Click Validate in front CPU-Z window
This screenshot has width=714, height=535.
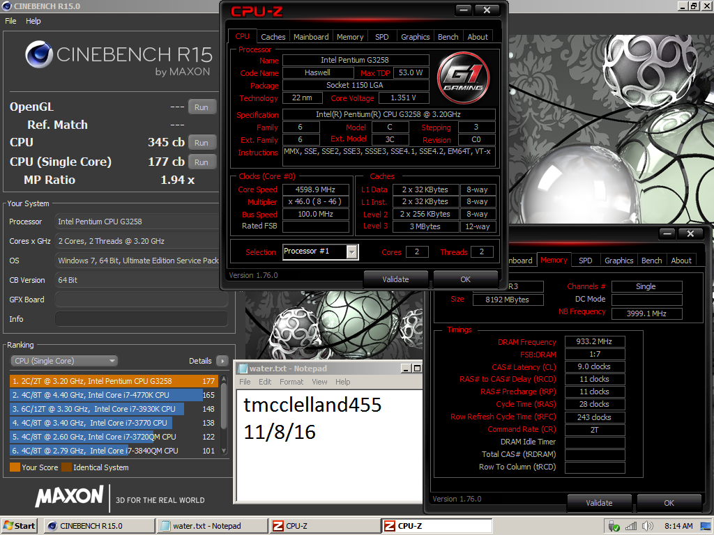click(396, 279)
